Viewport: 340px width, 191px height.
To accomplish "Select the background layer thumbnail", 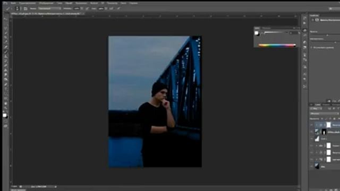I will [317, 166].
